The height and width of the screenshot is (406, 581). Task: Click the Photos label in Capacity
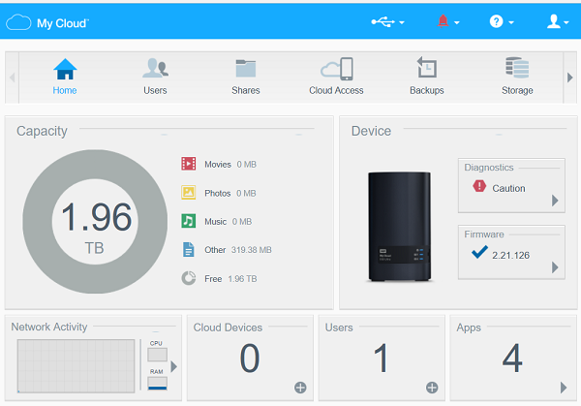coord(218,193)
